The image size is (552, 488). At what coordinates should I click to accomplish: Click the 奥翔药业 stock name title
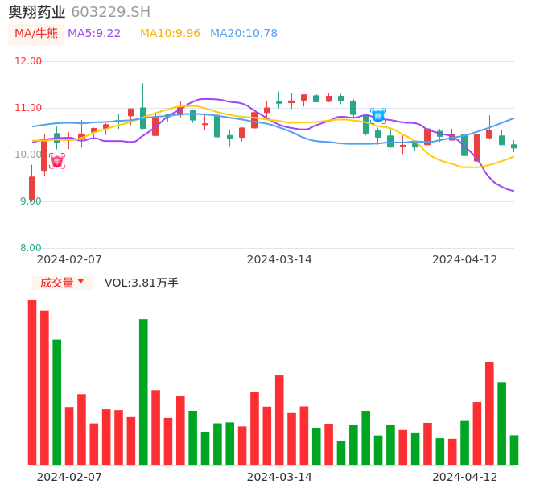click(37, 12)
